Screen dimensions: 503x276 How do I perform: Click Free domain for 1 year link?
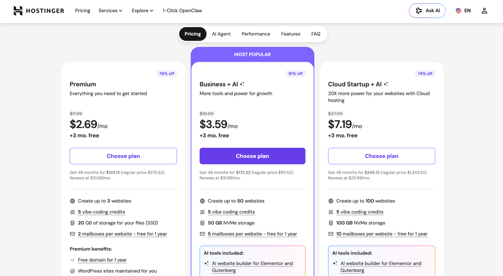102,260
